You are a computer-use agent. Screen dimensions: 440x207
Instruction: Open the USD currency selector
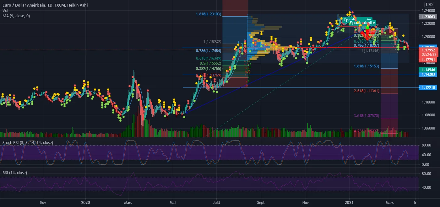[429, 5]
